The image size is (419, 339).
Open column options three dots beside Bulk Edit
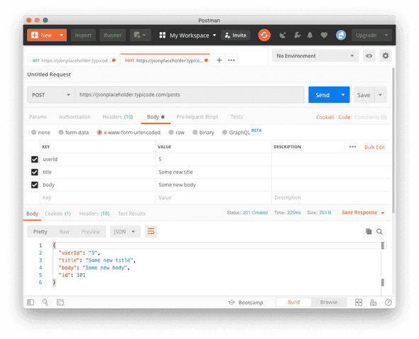352,147
